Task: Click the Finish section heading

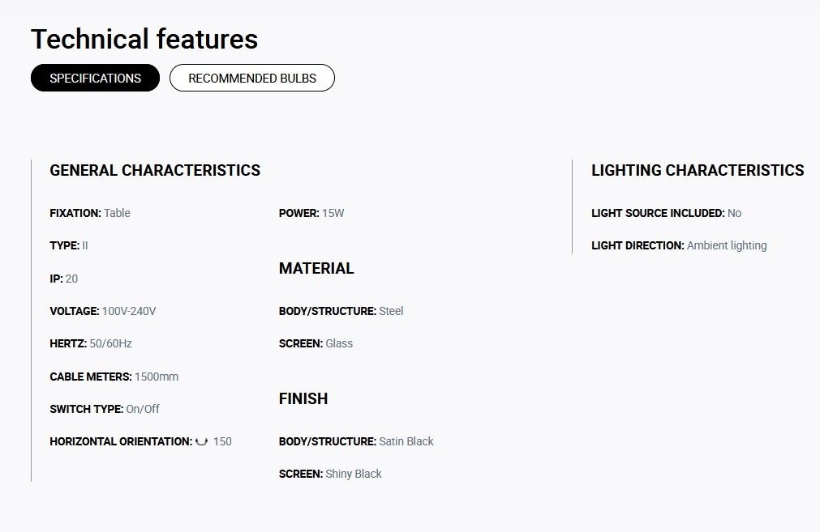Action: click(303, 399)
